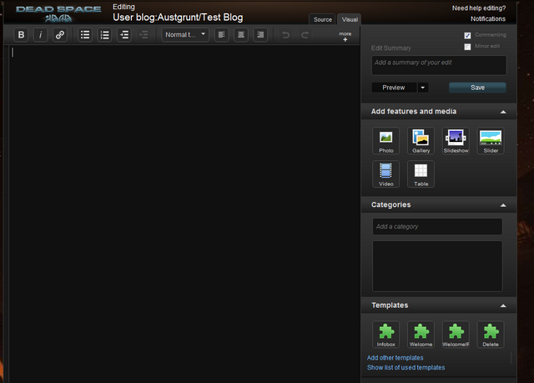Add a Photo to the blog
Image resolution: width=534 pixels, height=383 pixels.
point(385,141)
